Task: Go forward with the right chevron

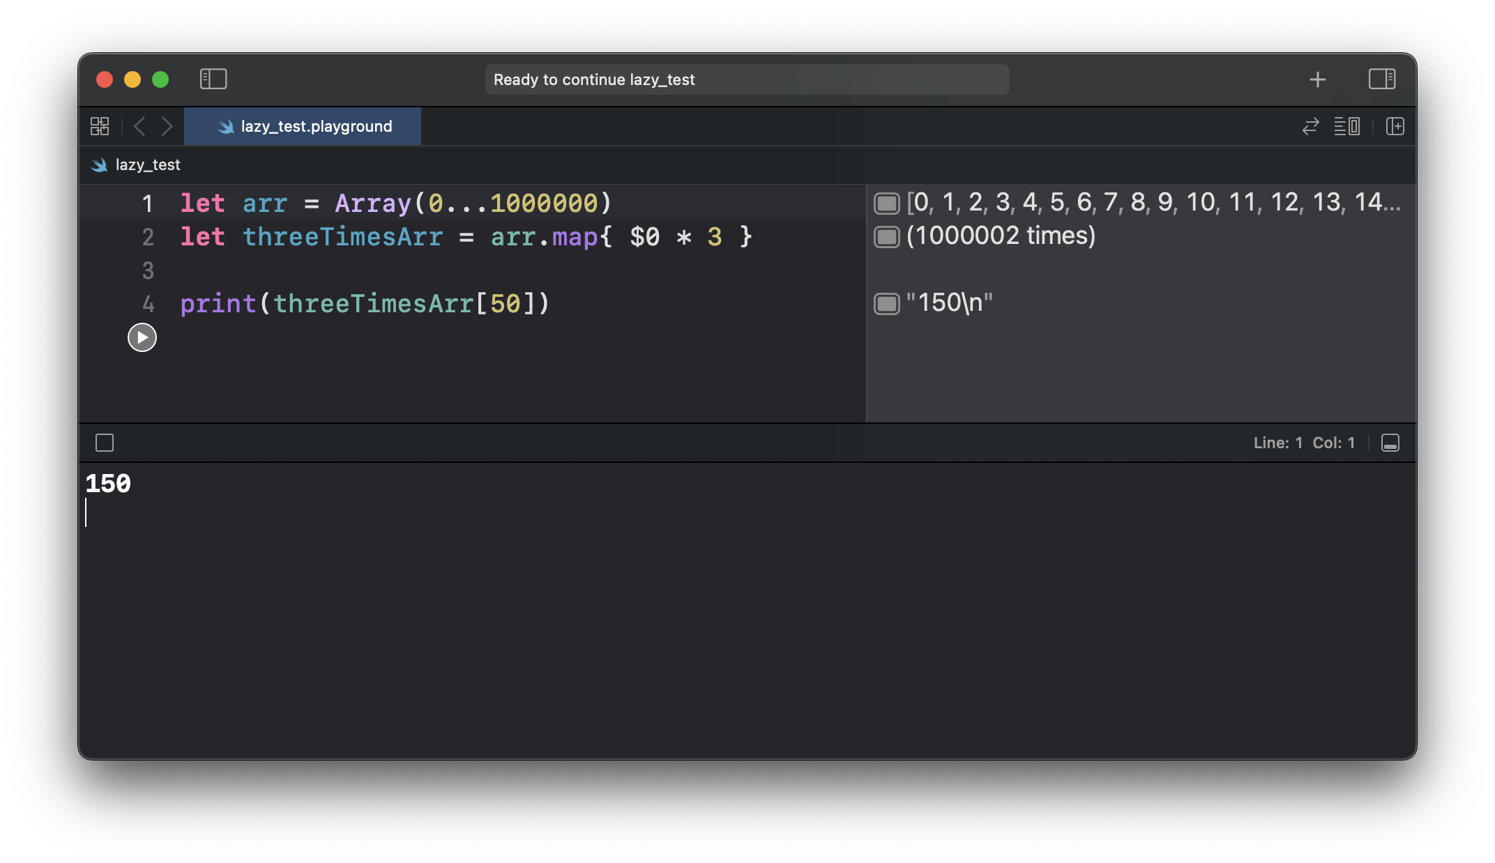Action: [167, 126]
